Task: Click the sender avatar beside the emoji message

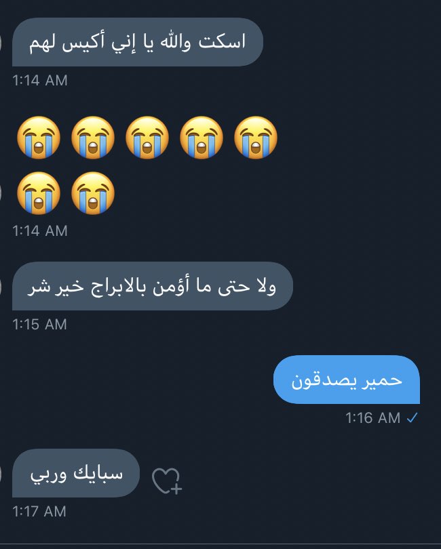Action: tap(1, 192)
